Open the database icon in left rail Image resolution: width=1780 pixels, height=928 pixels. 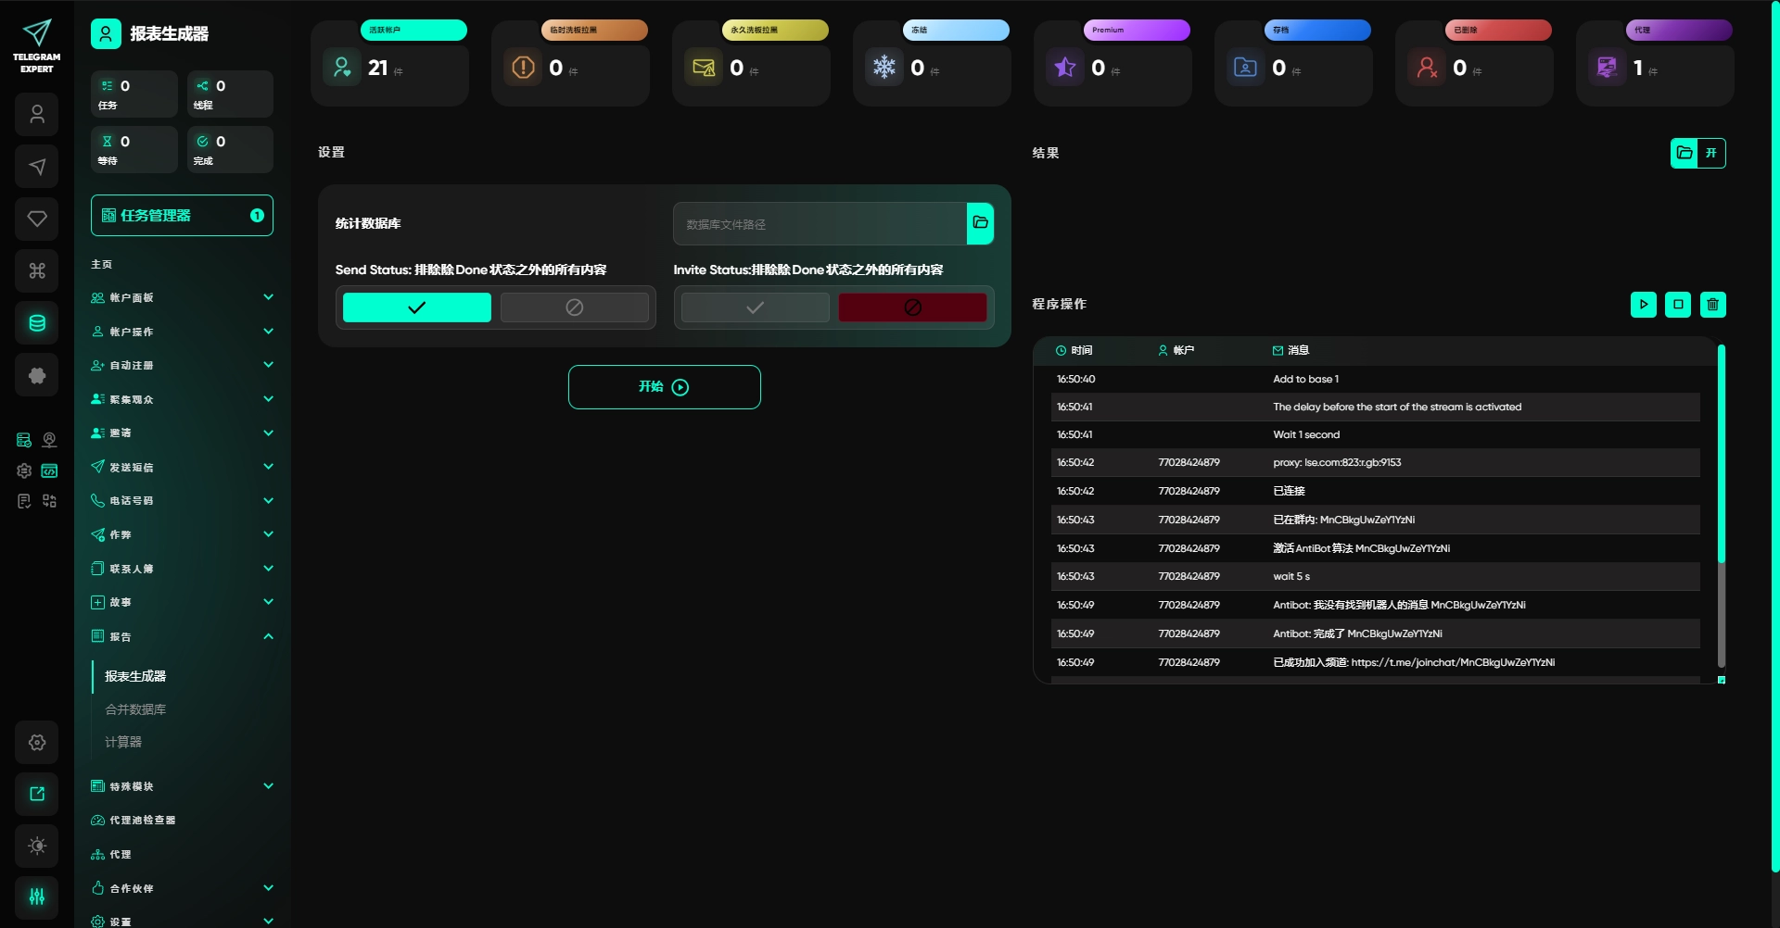[x=37, y=323]
